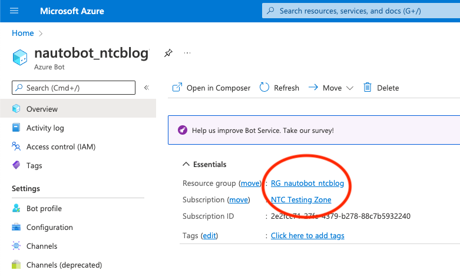Click the Configuration toolbox icon
The image size is (460, 277).
pos(16,227)
